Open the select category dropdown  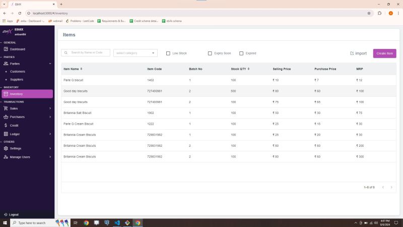pos(136,53)
